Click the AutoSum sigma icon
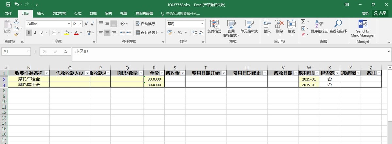This screenshot has height=144, width=392. tap(303, 21)
